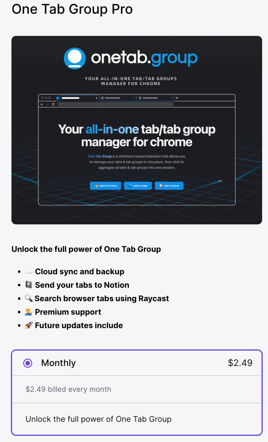Screen dimensions: 268x442
Task: Click the onetab.group circular logo icon
Action: [75, 58]
